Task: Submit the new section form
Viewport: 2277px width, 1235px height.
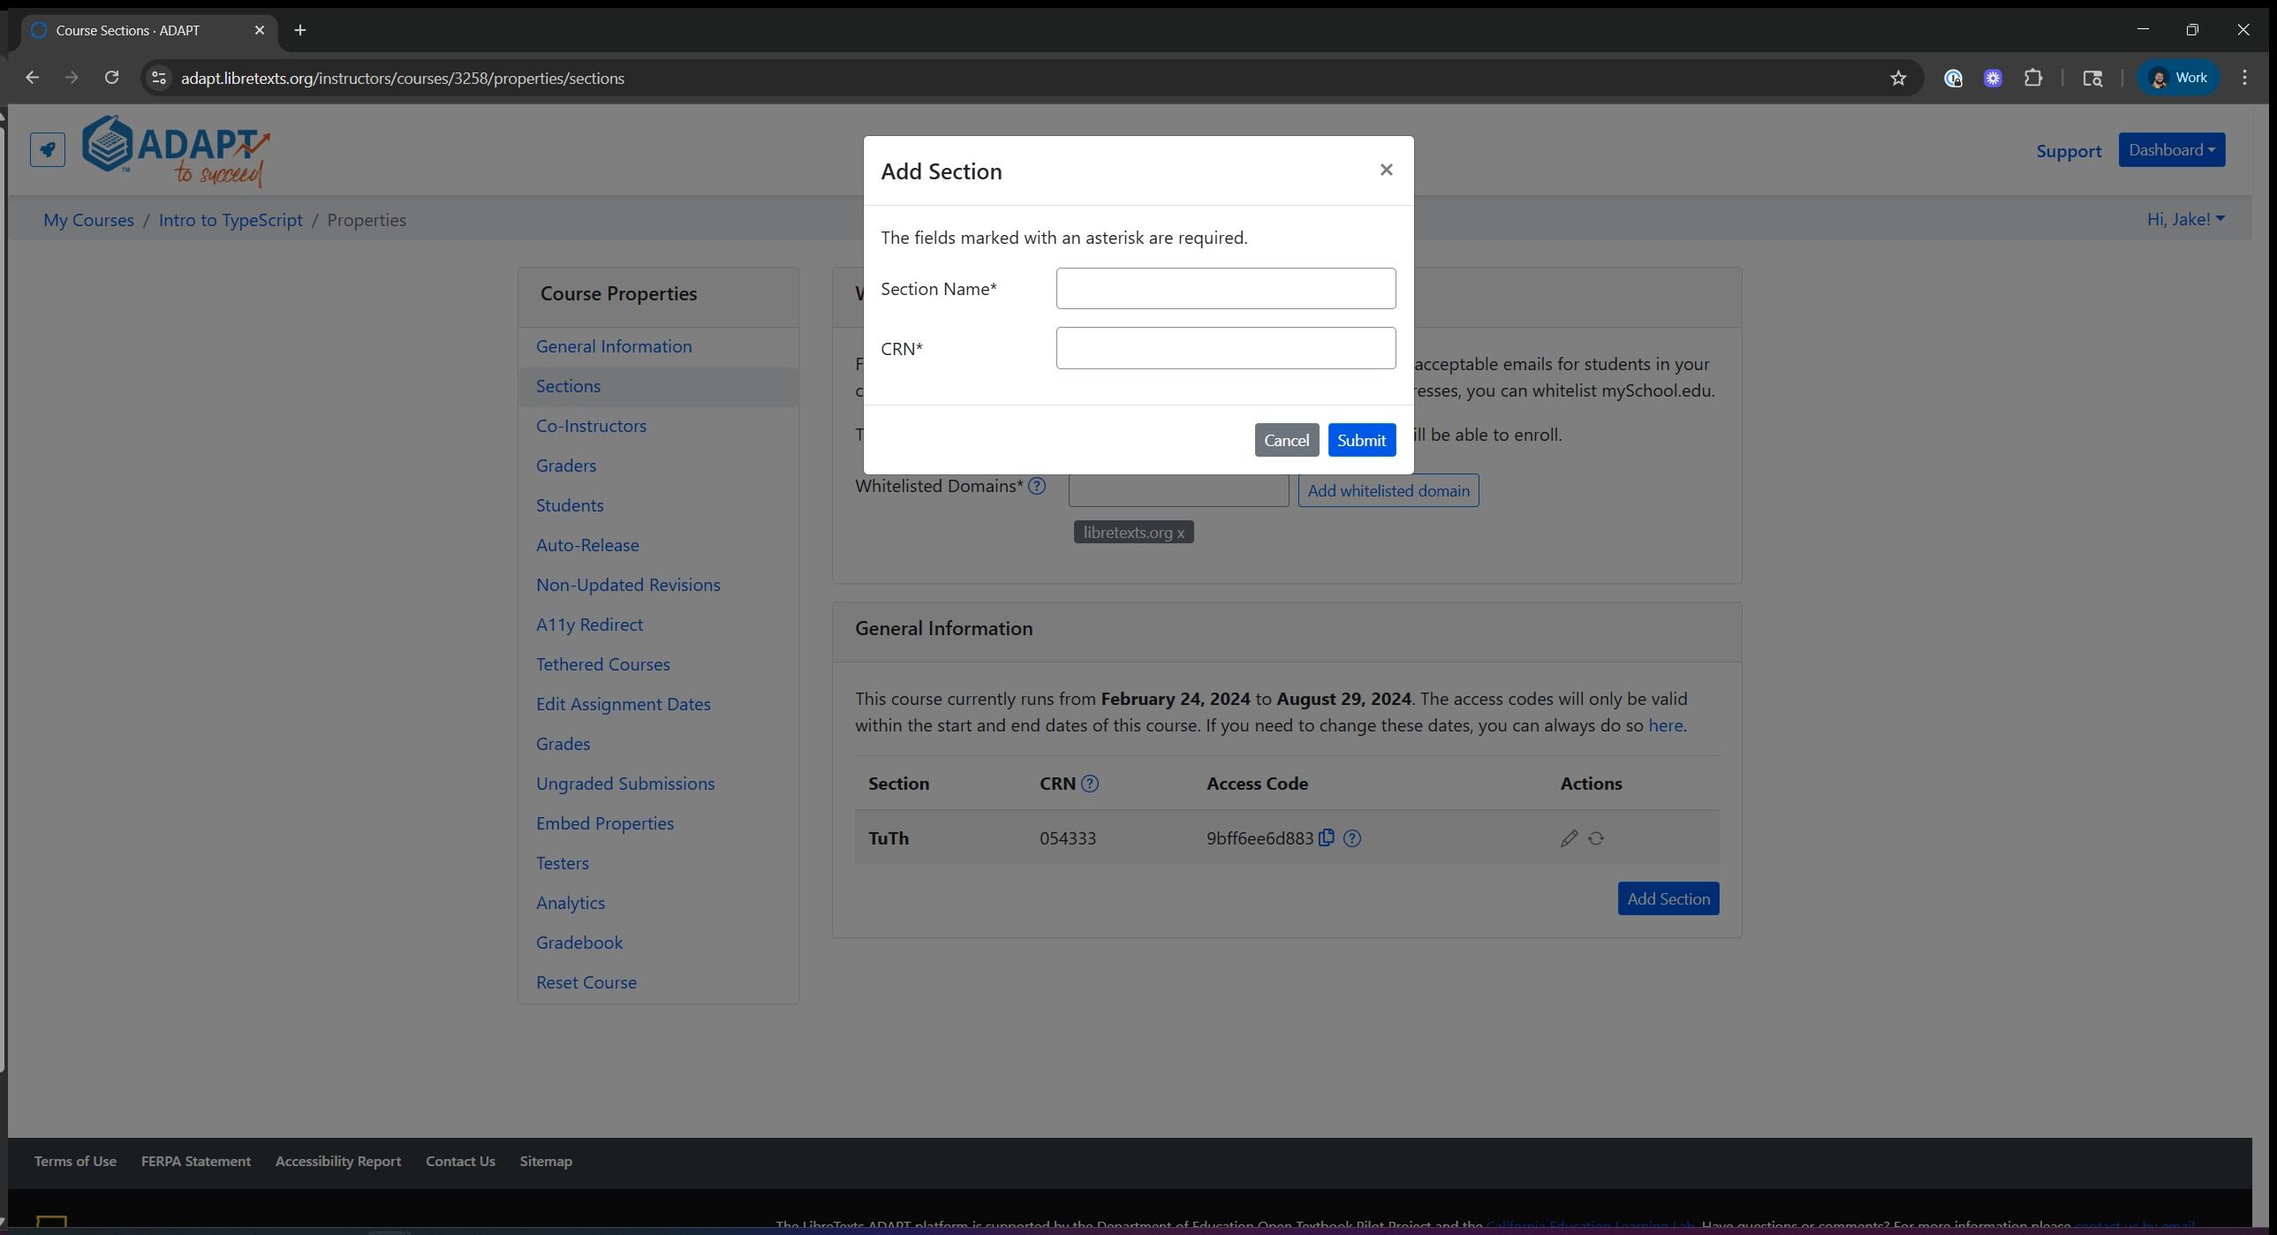Action: coord(1361,440)
